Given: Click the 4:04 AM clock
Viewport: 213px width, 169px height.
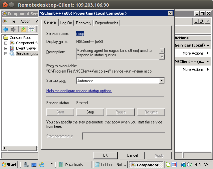Looking at the screenshot, I should tap(202, 165).
